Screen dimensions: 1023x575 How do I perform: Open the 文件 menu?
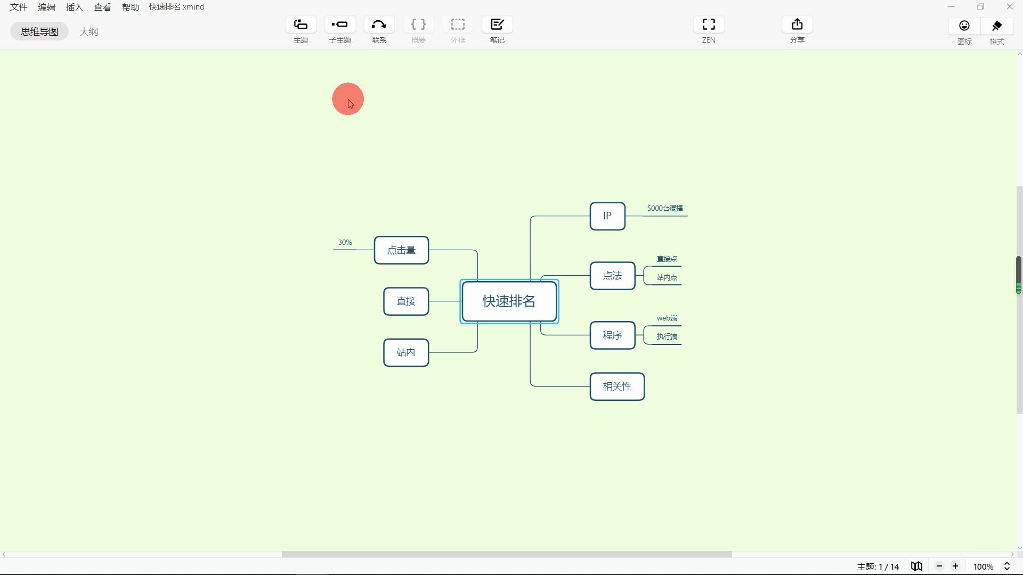click(x=19, y=7)
